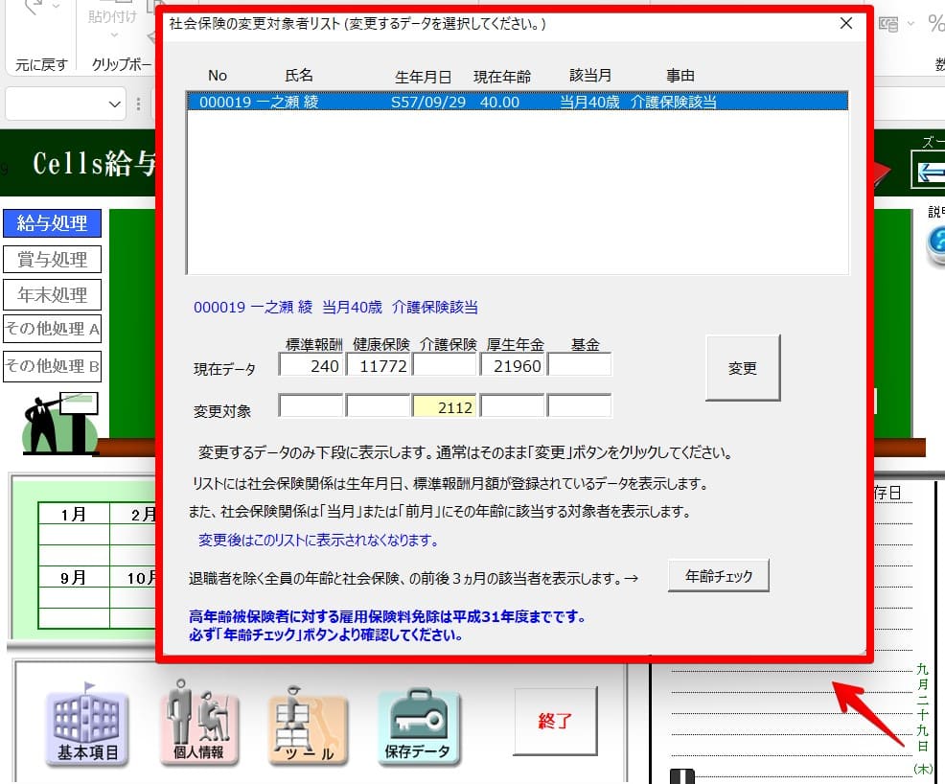Click the blue left arrow zoom icon
The width and height of the screenshot is (945, 784).
(x=931, y=173)
